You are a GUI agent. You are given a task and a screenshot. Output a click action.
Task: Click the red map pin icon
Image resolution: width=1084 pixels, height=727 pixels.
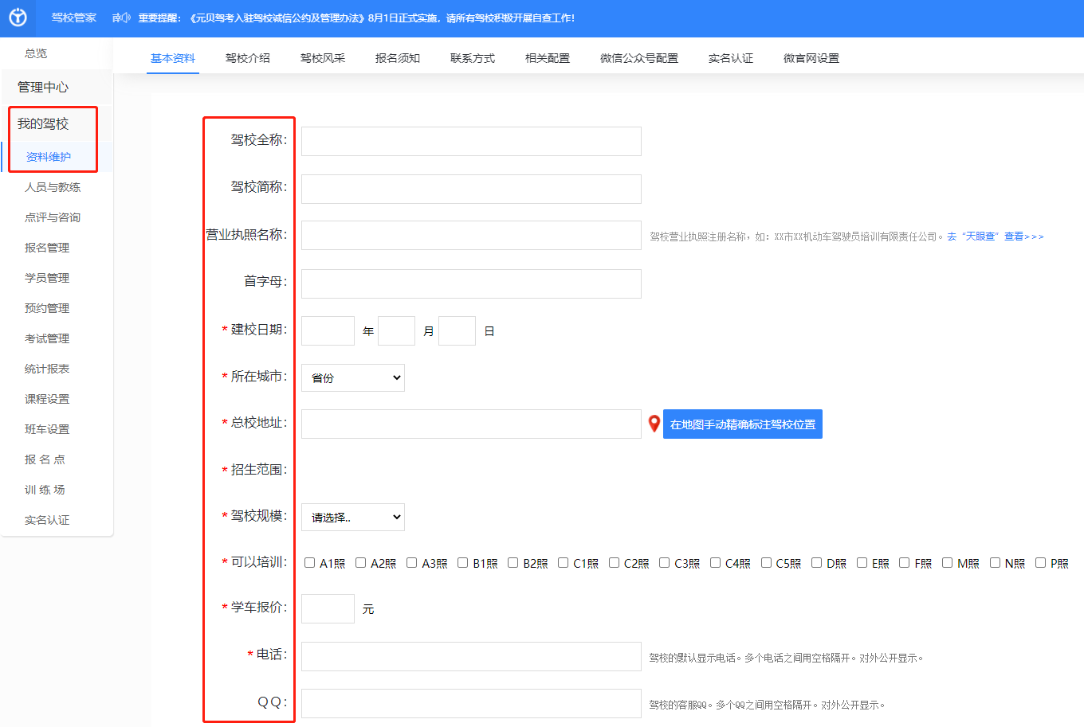click(654, 424)
